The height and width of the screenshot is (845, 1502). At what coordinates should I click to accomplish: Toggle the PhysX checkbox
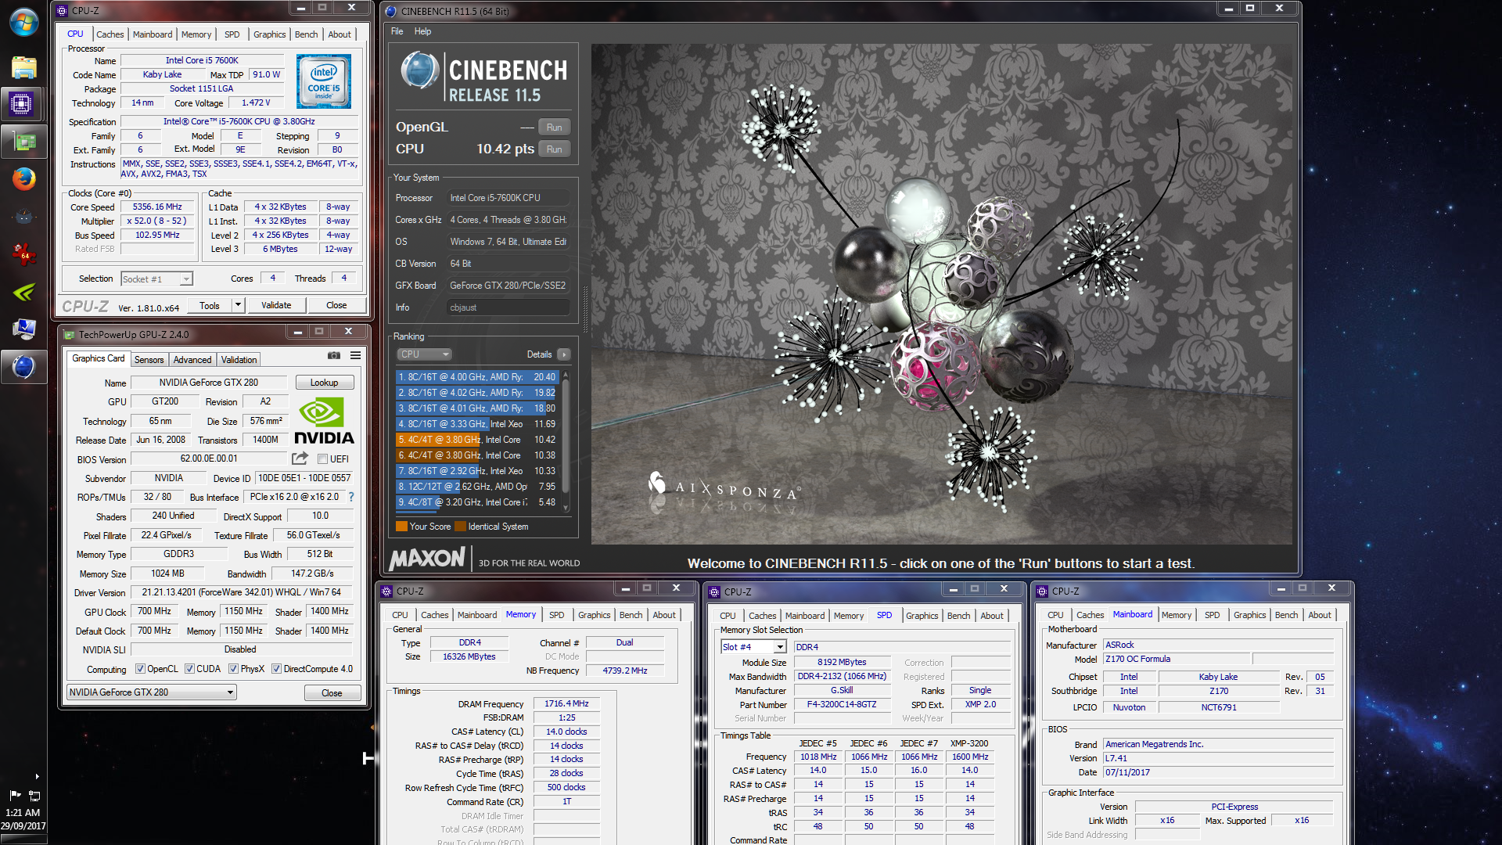[233, 669]
